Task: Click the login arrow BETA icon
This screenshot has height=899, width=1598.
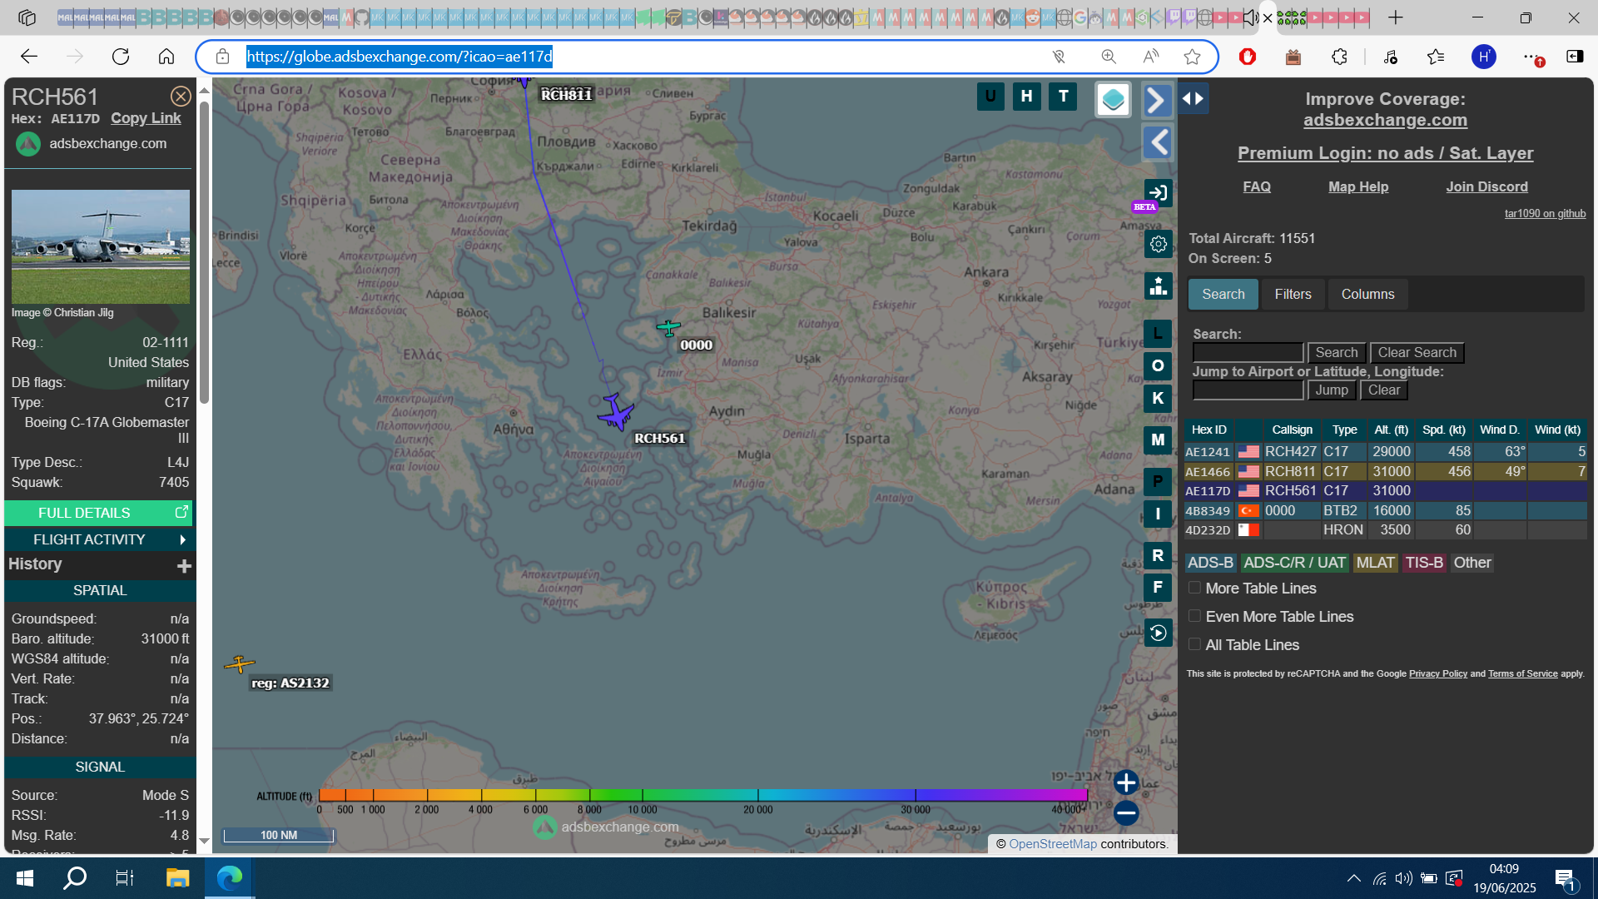Action: [x=1158, y=193]
